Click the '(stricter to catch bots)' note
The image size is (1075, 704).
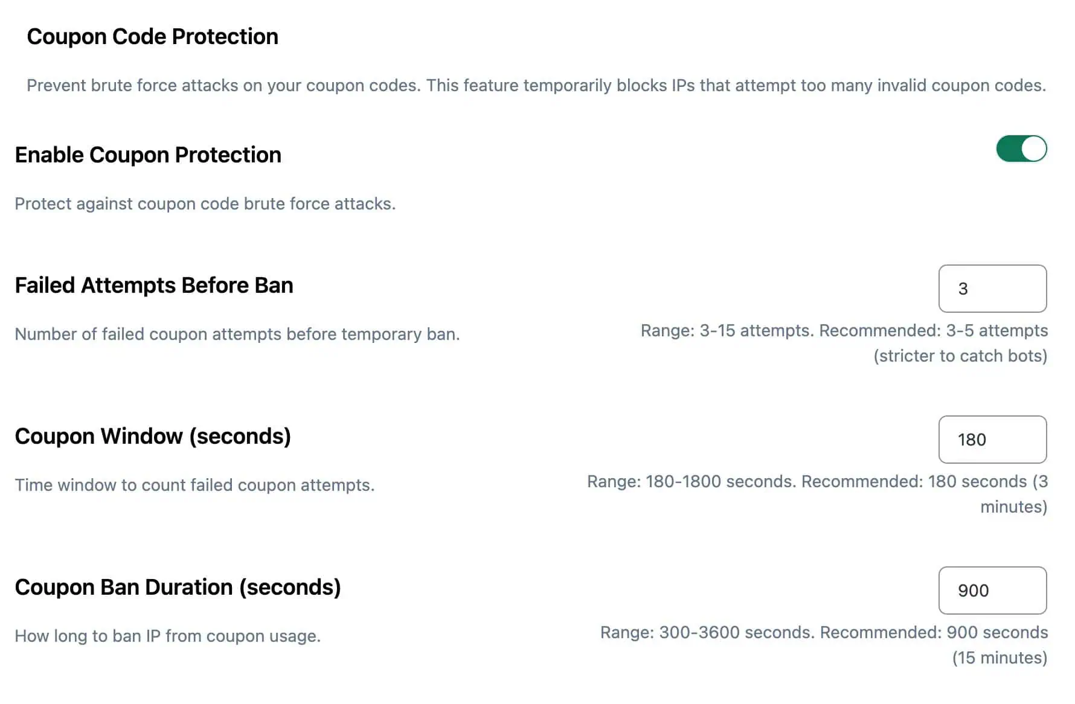[960, 356]
